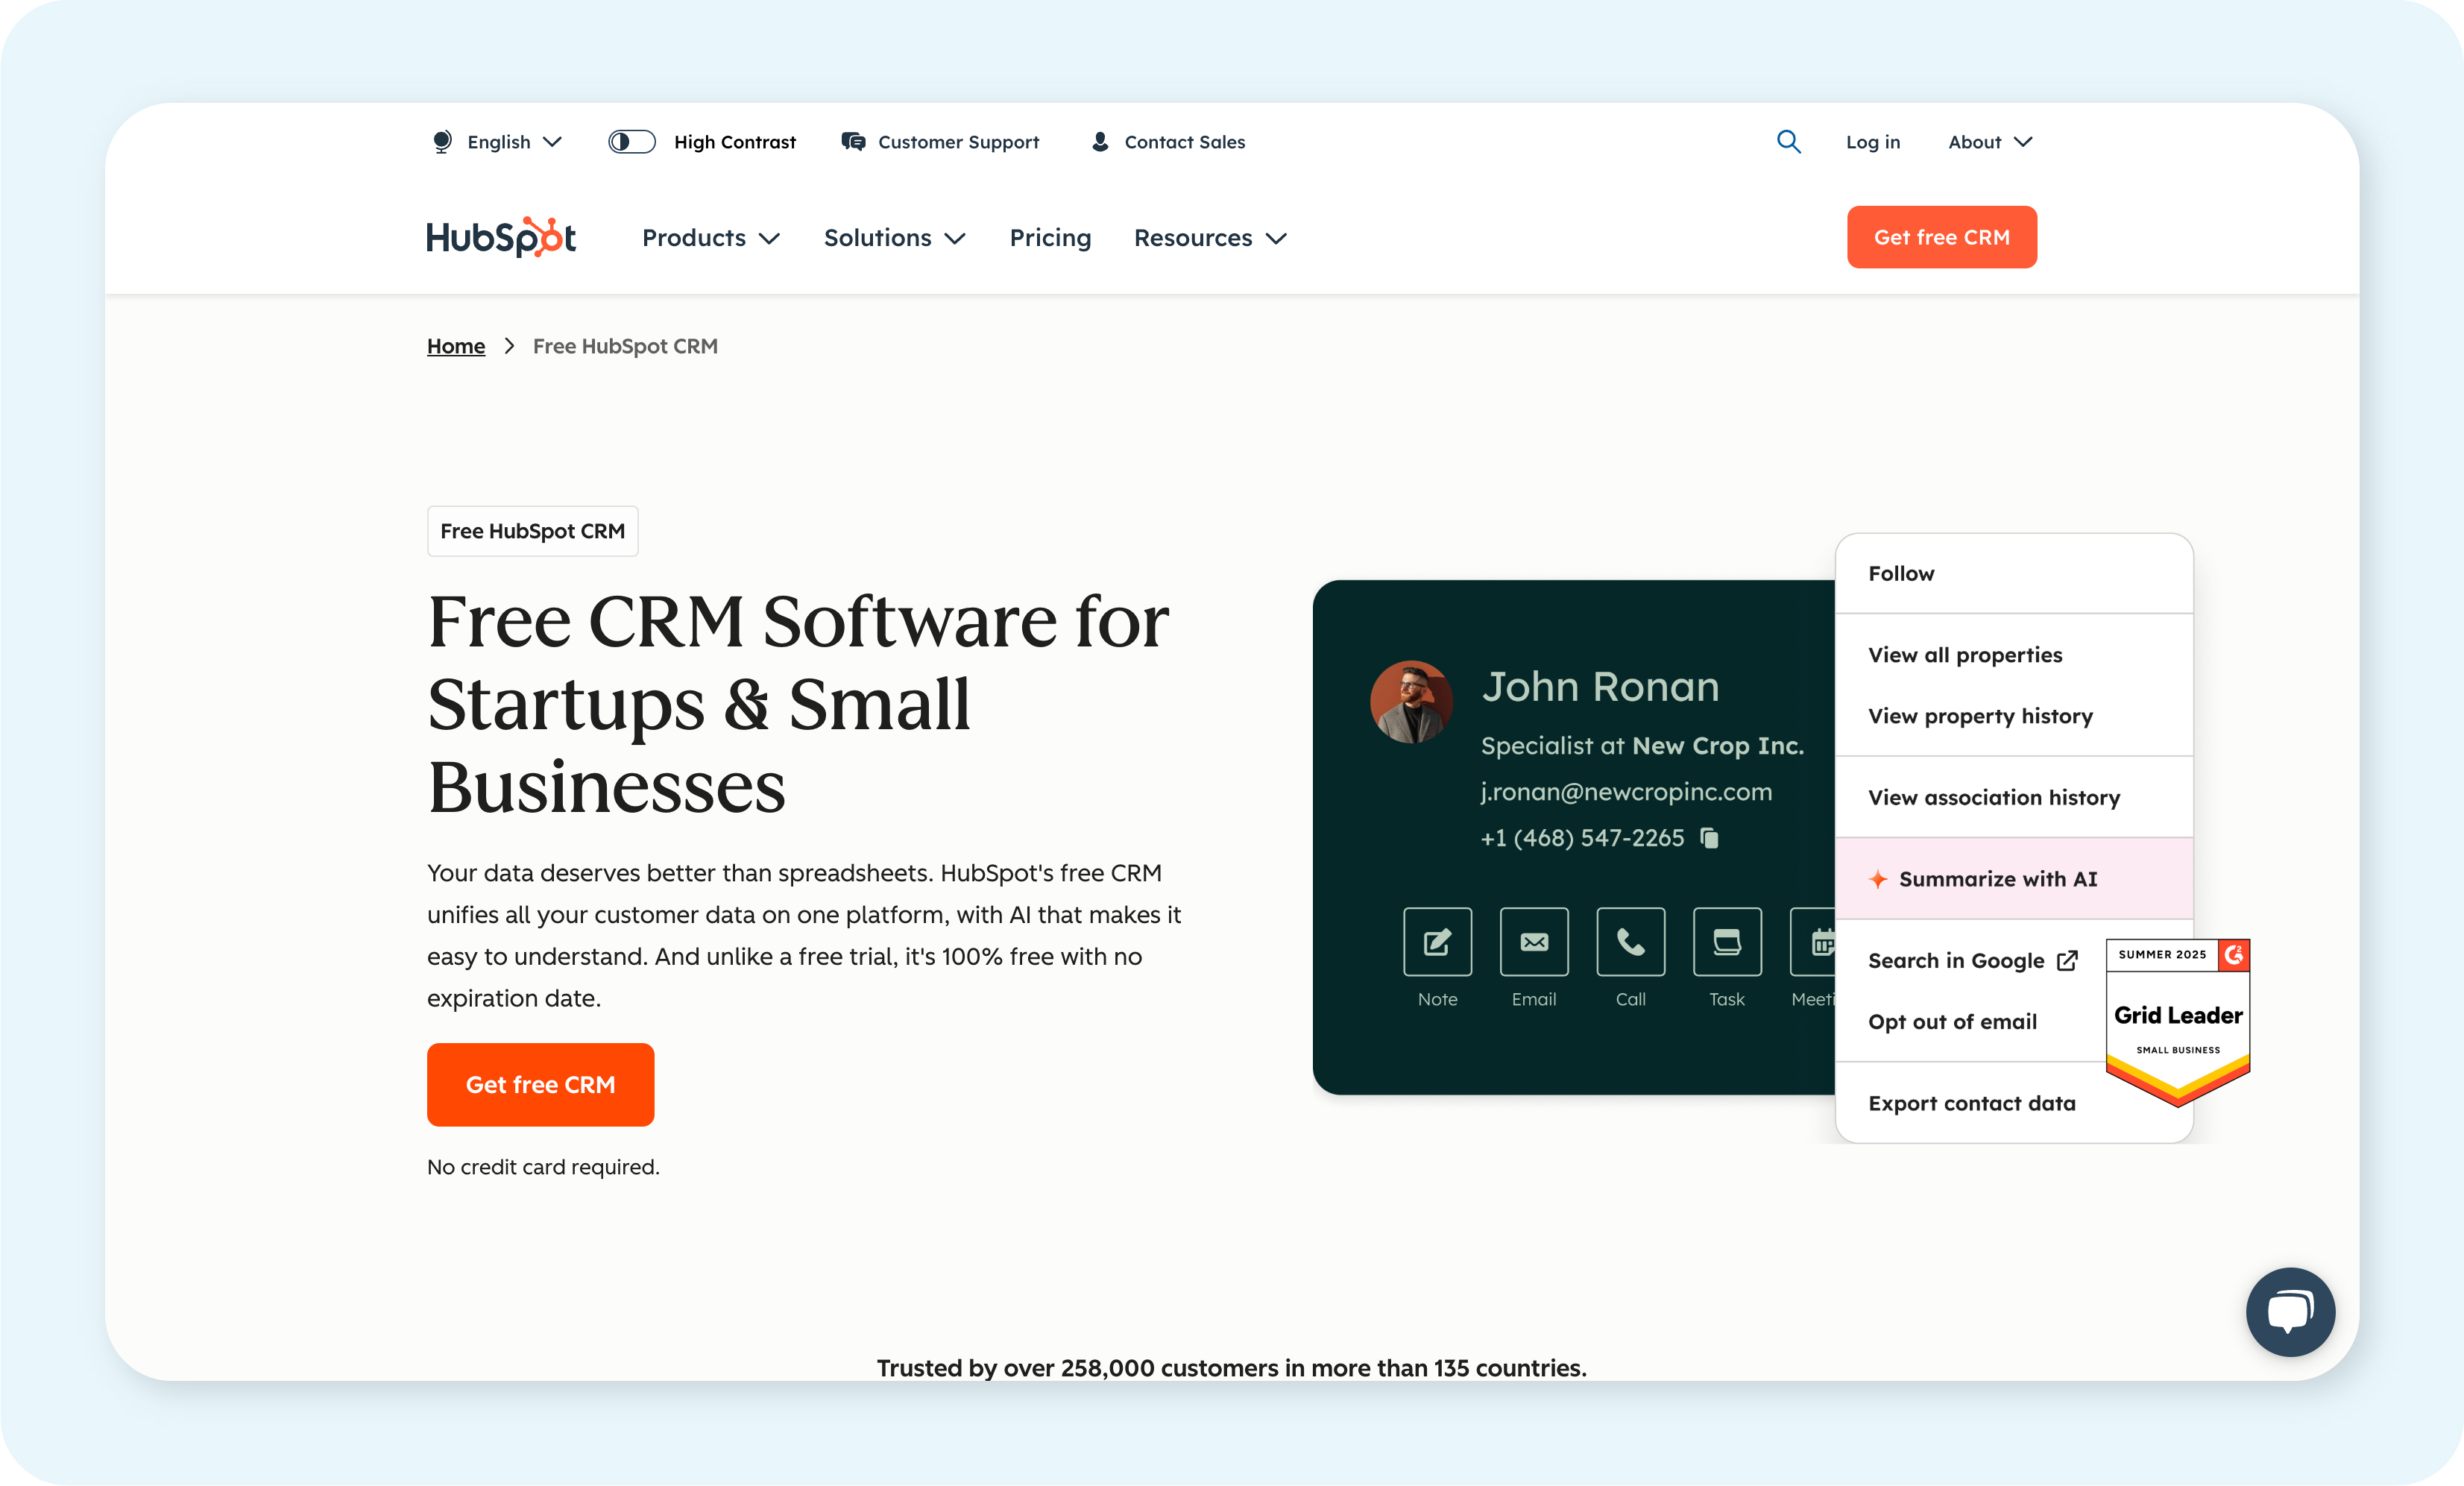
Task: Toggle the High Contrast switch
Action: click(632, 142)
